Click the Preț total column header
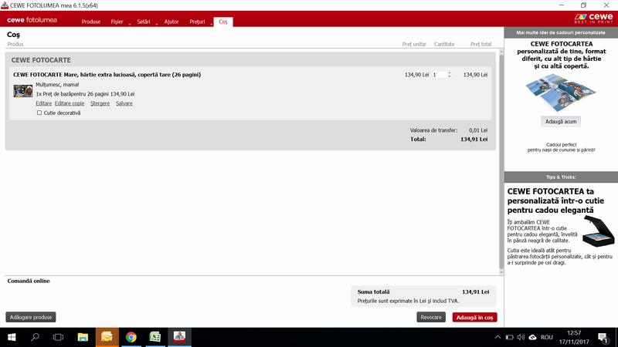The height and width of the screenshot is (347, 618). [480, 44]
